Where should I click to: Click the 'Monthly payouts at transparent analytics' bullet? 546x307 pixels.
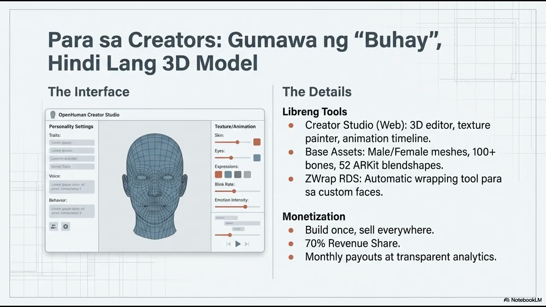pos(401,257)
